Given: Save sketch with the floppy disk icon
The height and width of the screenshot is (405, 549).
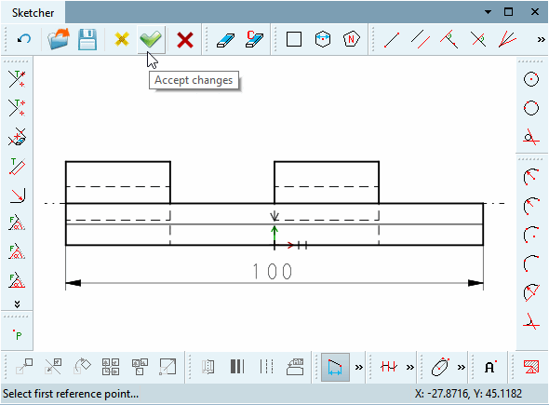Looking at the screenshot, I should pyautogui.click(x=87, y=39).
